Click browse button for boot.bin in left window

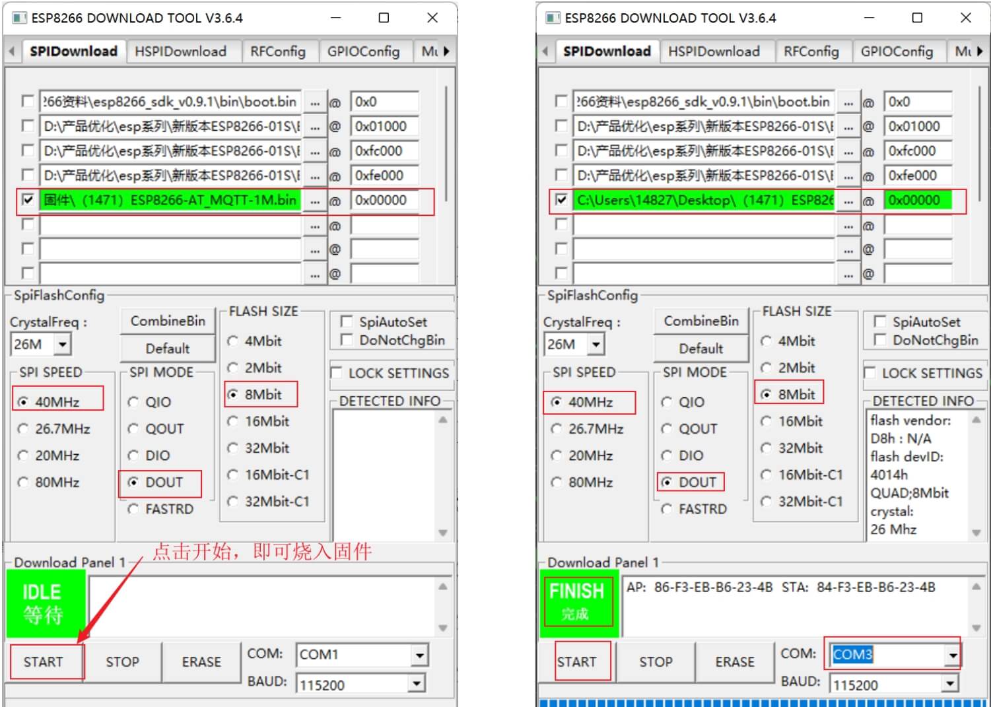[315, 102]
